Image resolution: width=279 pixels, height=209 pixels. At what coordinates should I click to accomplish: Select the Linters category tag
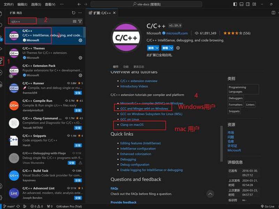click(x=250, y=105)
